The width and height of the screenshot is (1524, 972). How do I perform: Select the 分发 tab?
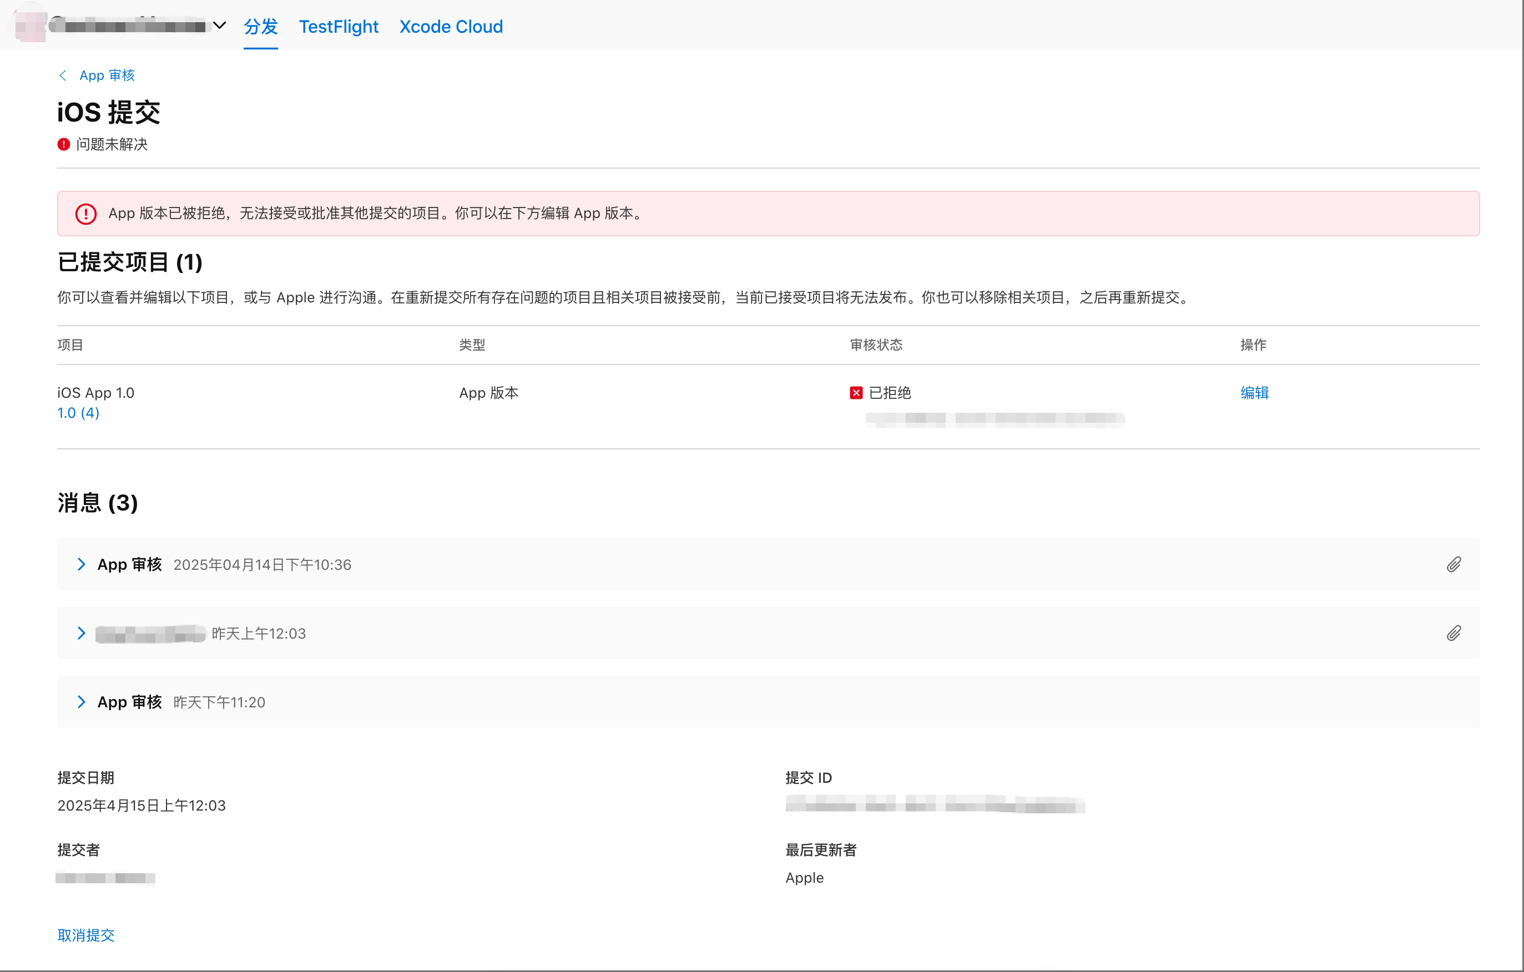(x=260, y=27)
